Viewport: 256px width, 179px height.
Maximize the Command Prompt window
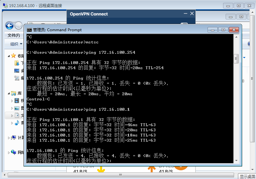click(x=222, y=30)
